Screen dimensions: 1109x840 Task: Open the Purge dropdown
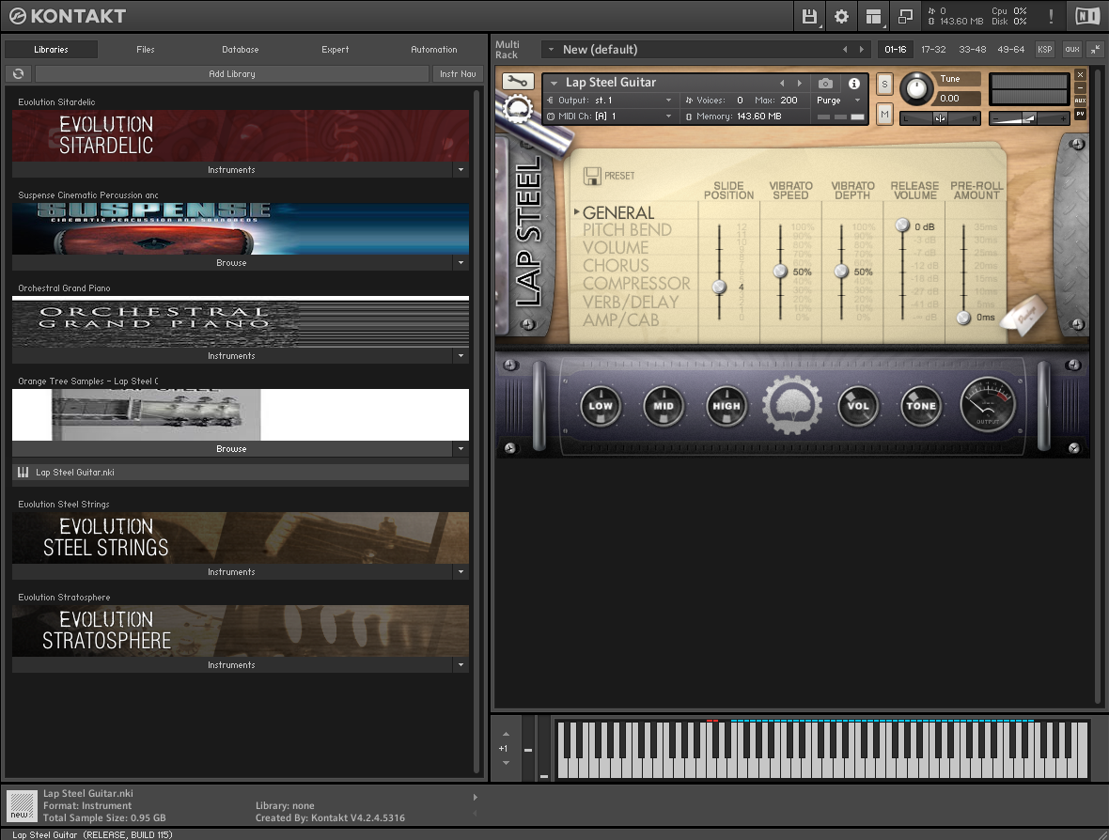[839, 101]
